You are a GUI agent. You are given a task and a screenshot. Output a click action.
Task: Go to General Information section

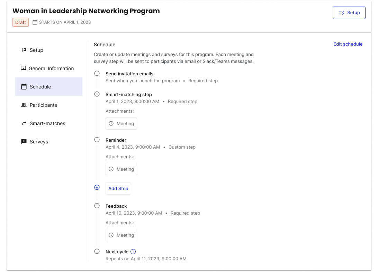click(49, 68)
